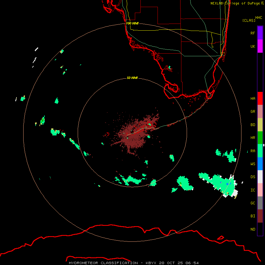Click the HA red legend swatch

click(x=260, y=98)
